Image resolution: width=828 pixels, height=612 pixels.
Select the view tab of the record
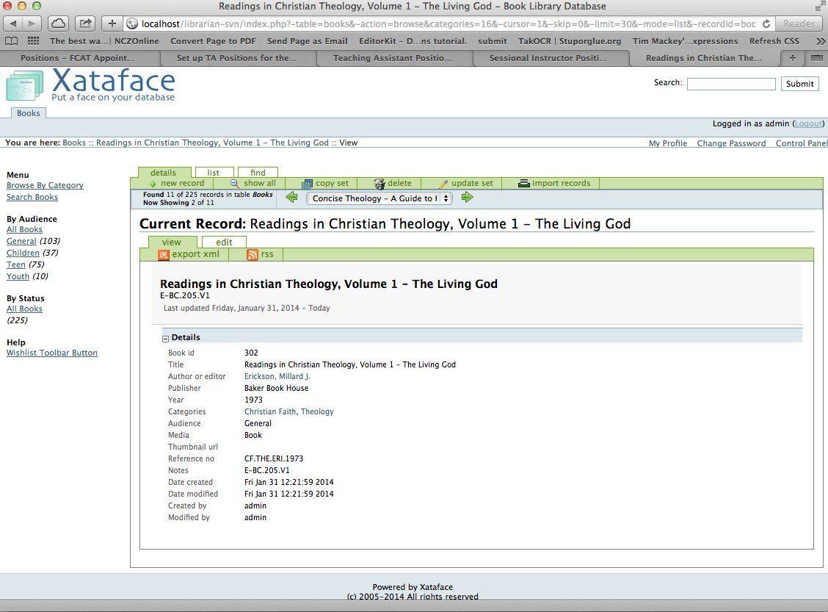[x=172, y=242]
